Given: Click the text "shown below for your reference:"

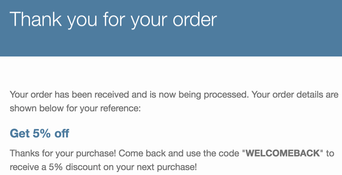Looking at the screenshot, I should (x=75, y=108).
